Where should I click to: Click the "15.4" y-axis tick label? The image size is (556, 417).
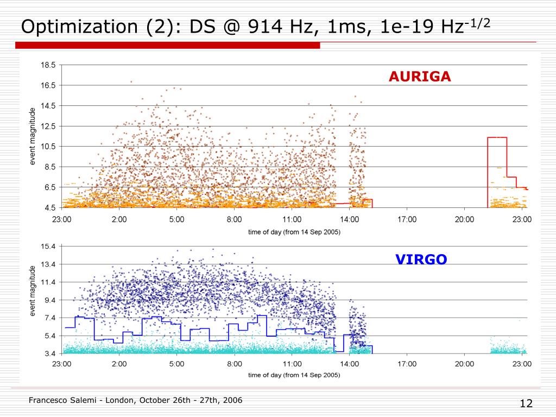pyautogui.click(x=48, y=247)
